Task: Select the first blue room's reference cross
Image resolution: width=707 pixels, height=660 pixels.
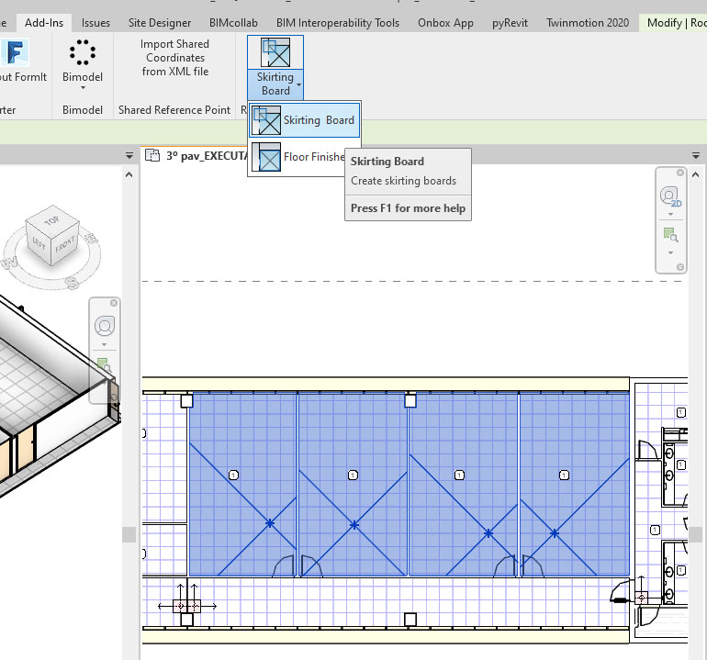Action: pyautogui.click(x=270, y=523)
